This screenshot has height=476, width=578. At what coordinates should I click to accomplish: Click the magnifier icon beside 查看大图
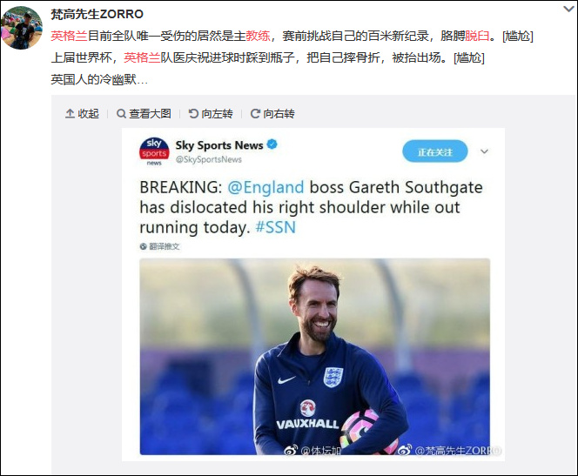pyautogui.click(x=121, y=114)
